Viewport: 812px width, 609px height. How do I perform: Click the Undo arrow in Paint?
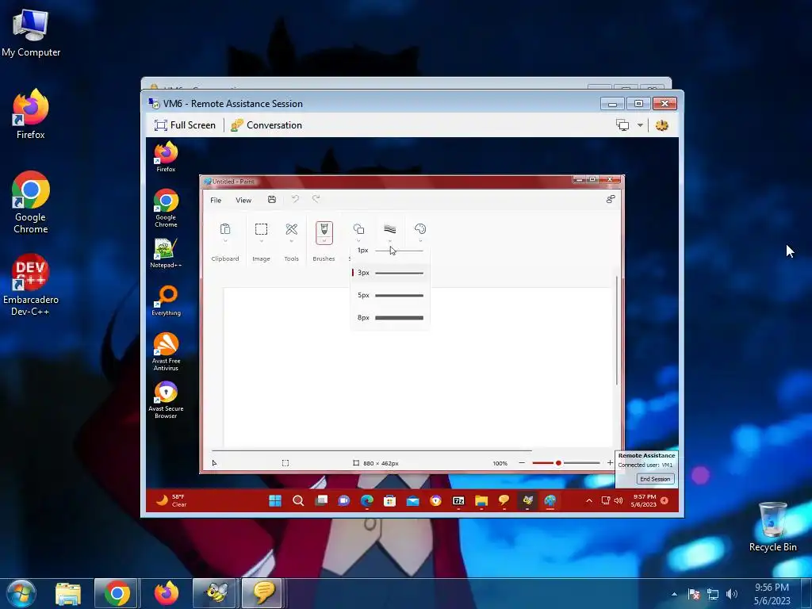[x=295, y=199]
